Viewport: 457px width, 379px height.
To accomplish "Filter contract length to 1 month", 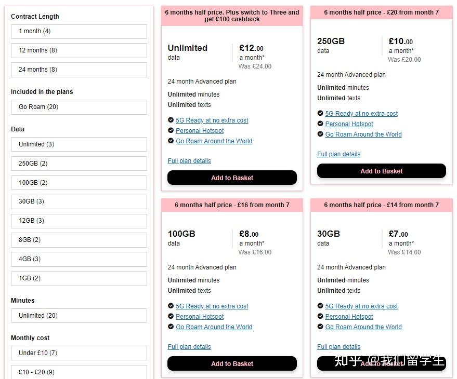I will click(79, 31).
